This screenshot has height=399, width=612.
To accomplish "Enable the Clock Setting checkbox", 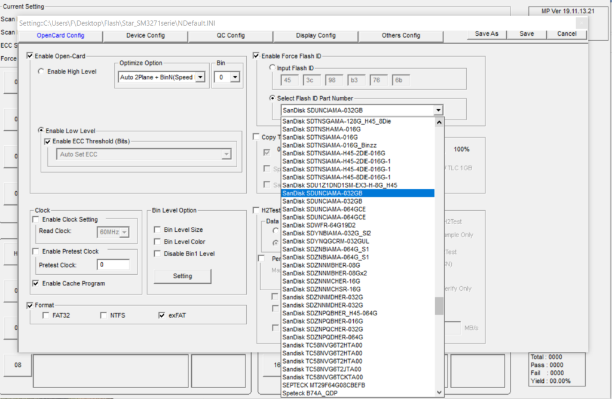I will coord(36,219).
